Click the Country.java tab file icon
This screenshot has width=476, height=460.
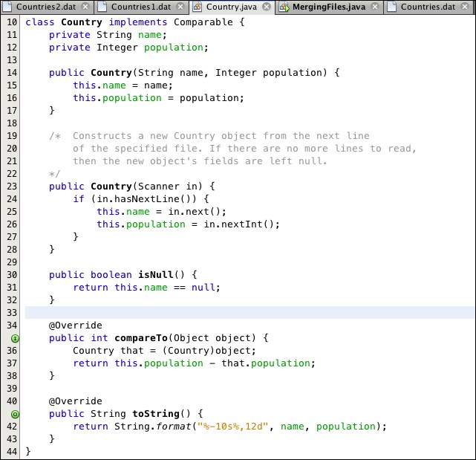198,7
